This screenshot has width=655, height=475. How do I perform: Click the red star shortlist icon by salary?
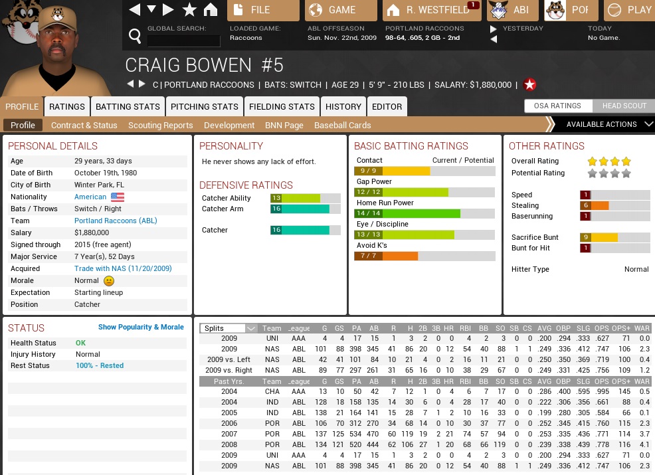[x=529, y=84]
